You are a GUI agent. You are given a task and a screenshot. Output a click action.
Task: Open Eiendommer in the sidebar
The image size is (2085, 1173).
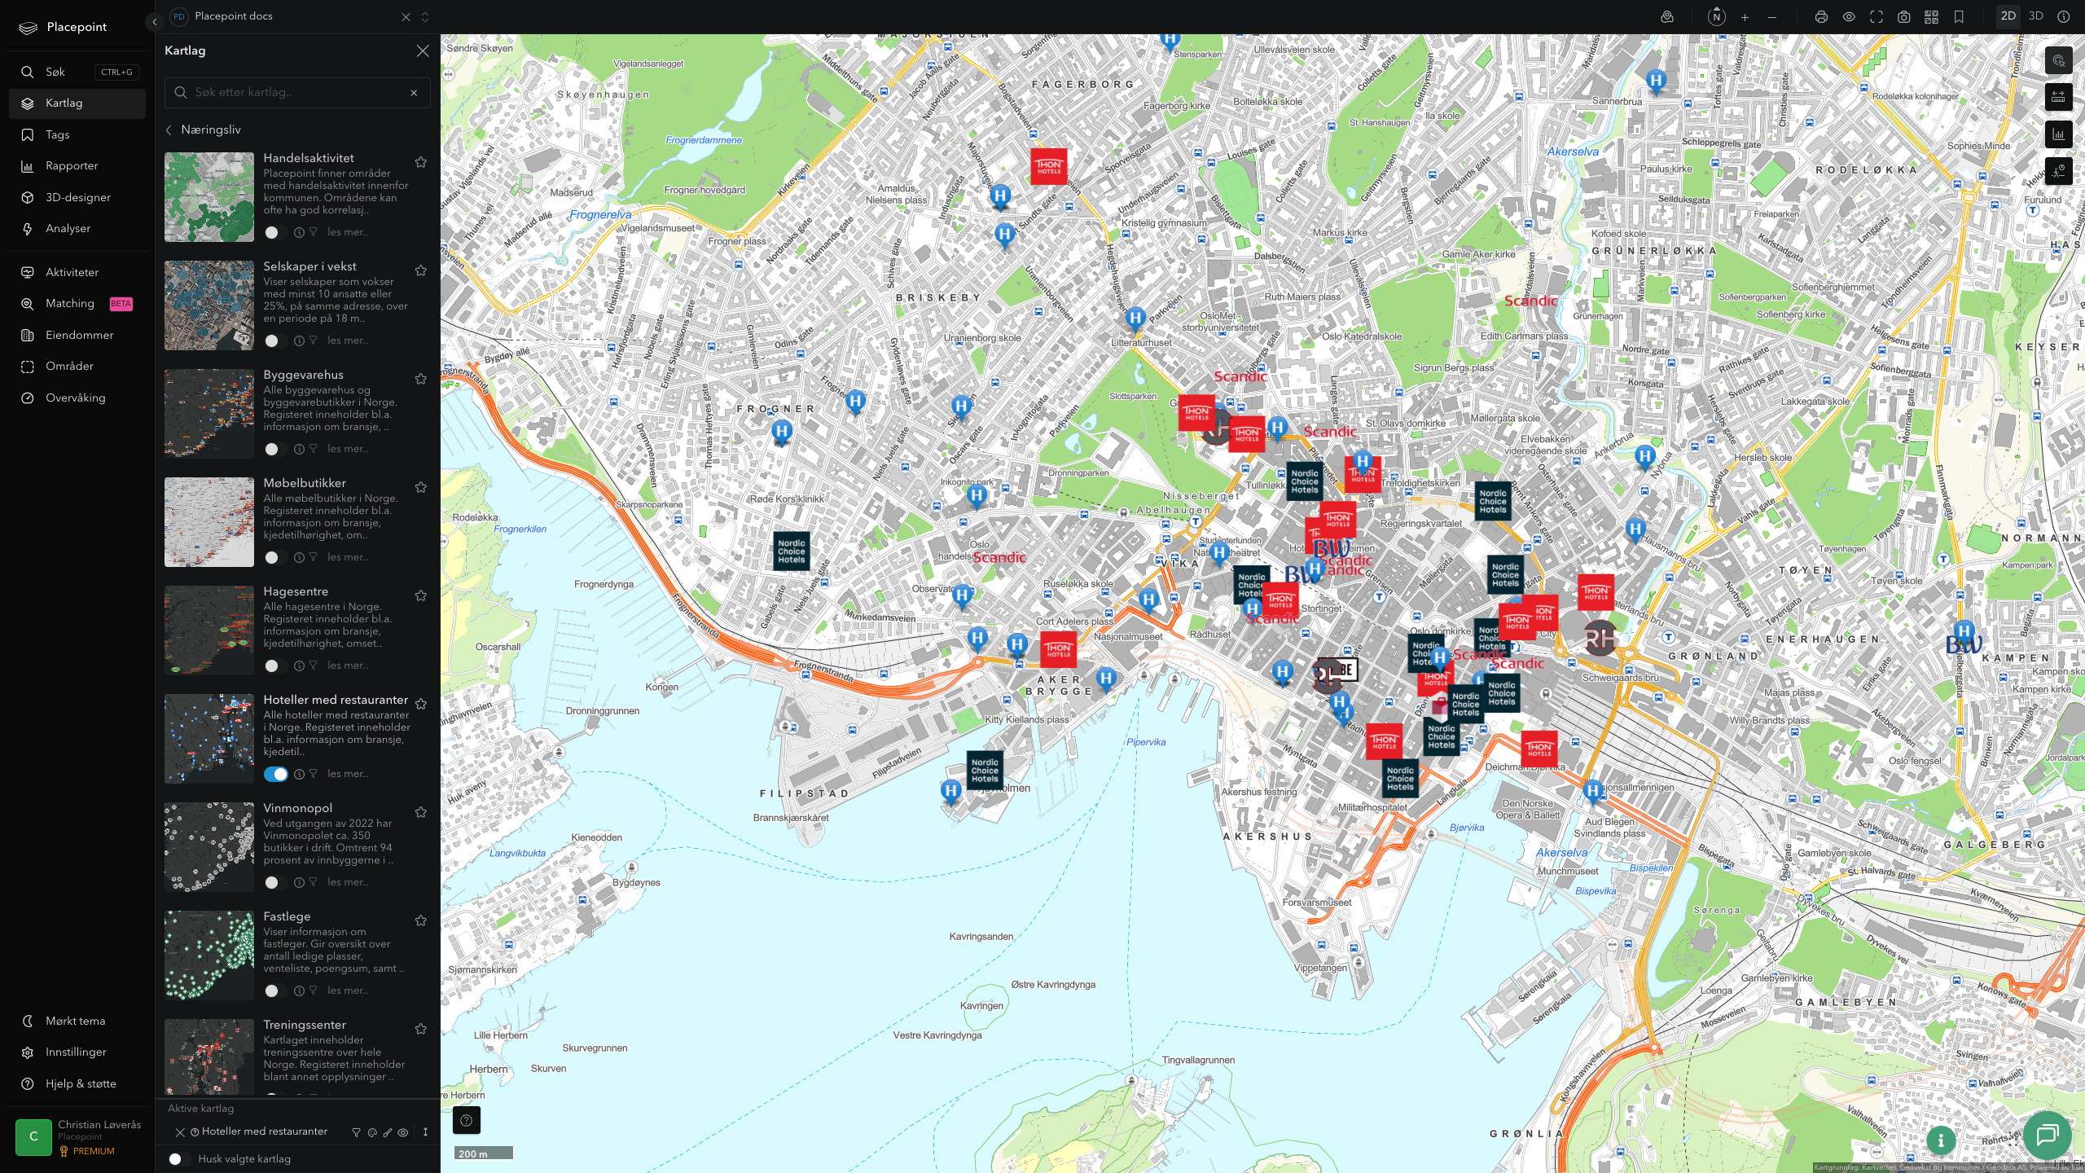[77, 335]
